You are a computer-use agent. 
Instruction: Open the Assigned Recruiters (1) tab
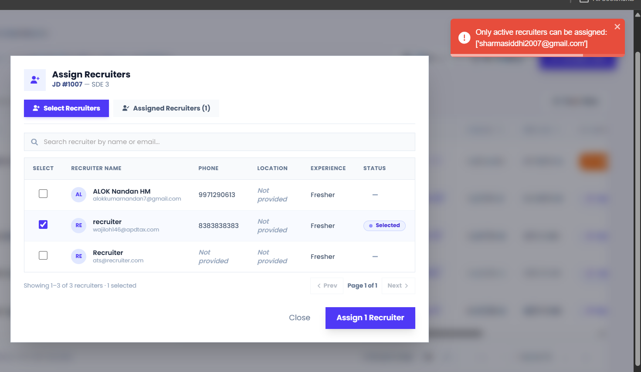coord(166,108)
